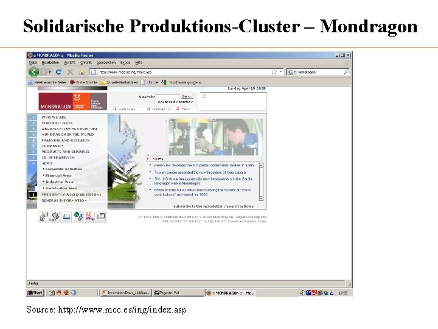The width and height of the screenshot is (438, 329).
Task: Open the search engine selector dropdown
Action: 291,72
